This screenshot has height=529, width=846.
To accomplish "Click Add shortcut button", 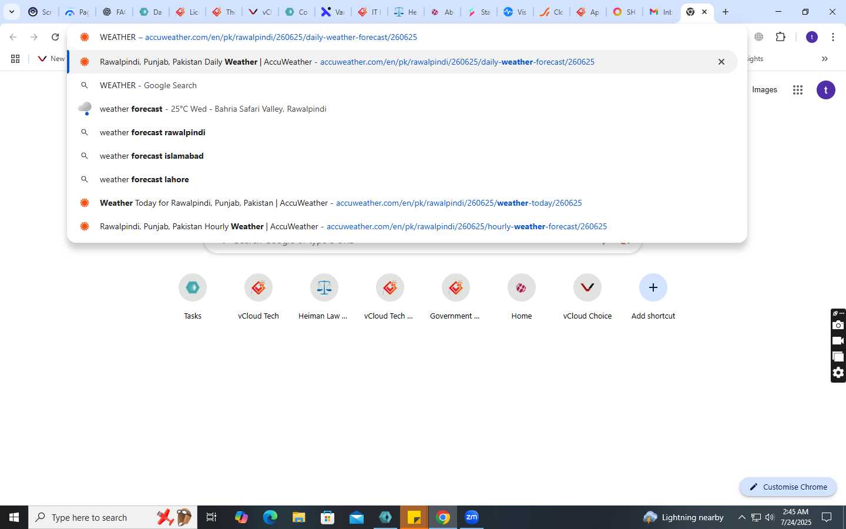I will click(x=653, y=297).
